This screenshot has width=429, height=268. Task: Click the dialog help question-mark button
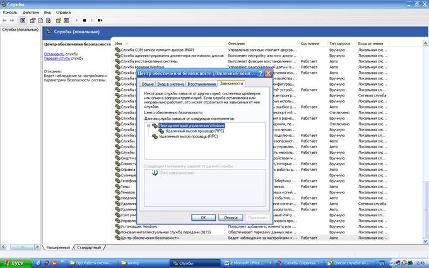coord(261,73)
